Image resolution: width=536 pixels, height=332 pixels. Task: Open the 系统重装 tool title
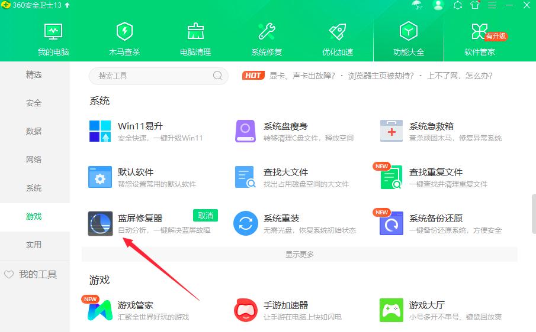281,218
